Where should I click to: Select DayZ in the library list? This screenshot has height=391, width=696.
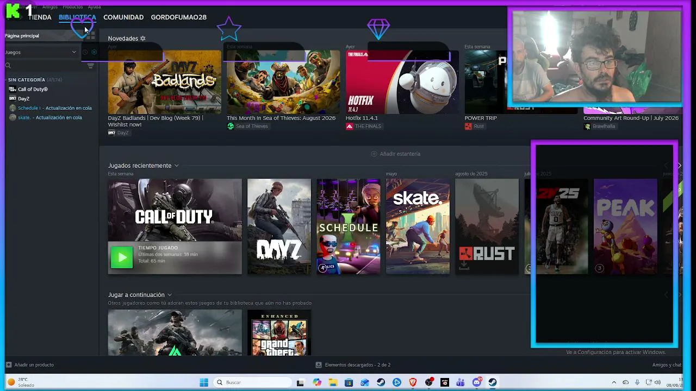coord(23,99)
